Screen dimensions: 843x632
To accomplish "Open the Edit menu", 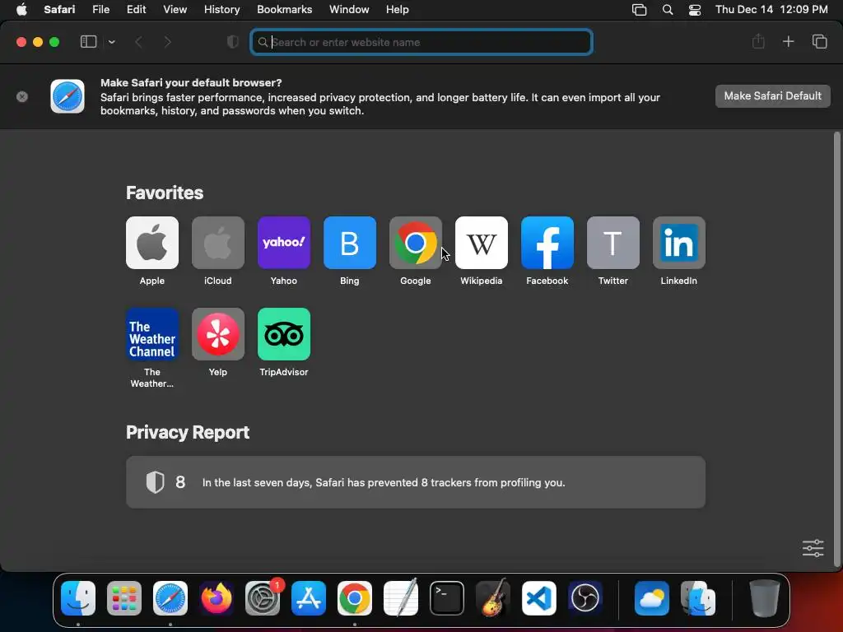I will 136,10.
